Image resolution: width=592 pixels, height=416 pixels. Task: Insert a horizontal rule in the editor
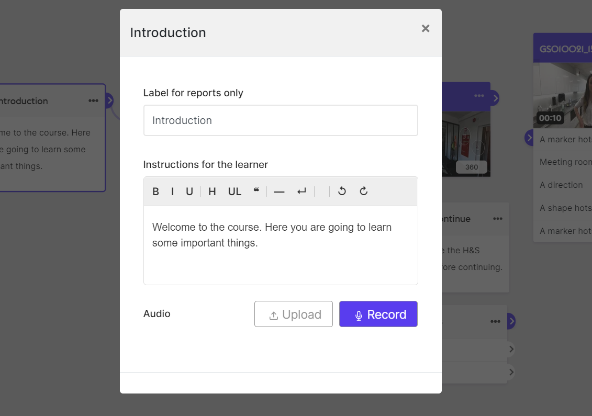tap(279, 192)
